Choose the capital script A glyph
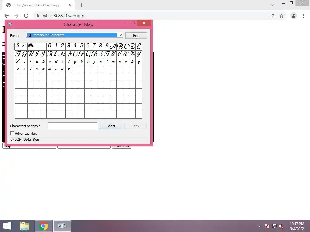The width and height of the screenshot is (310, 232). pyautogui.click(x=113, y=47)
